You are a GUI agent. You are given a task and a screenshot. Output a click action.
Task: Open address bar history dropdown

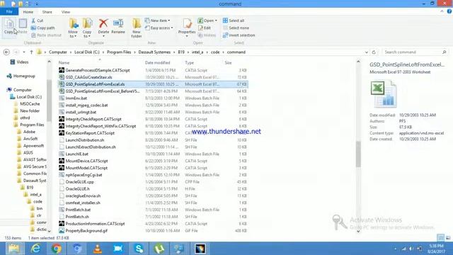(x=367, y=52)
